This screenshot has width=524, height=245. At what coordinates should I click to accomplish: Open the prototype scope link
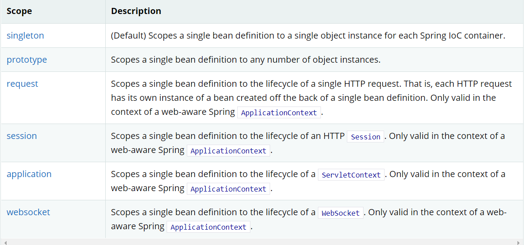(x=27, y=60)
